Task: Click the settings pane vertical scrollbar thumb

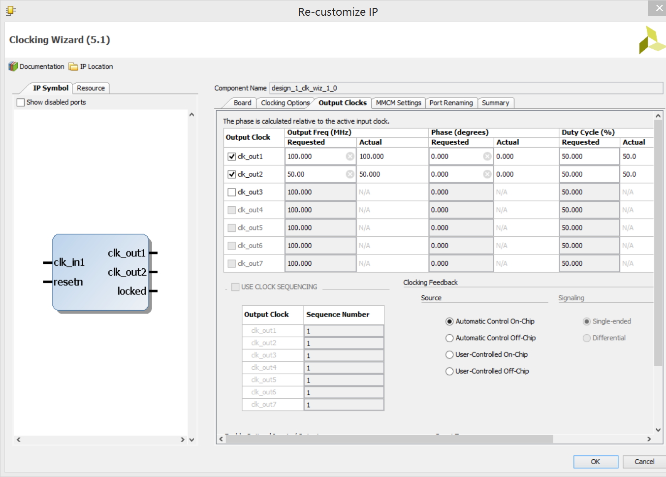Action: (658, 244)
